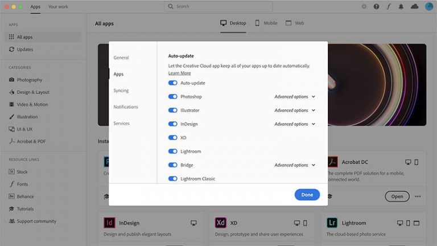Open the help question mark icon

pos(376,6)
